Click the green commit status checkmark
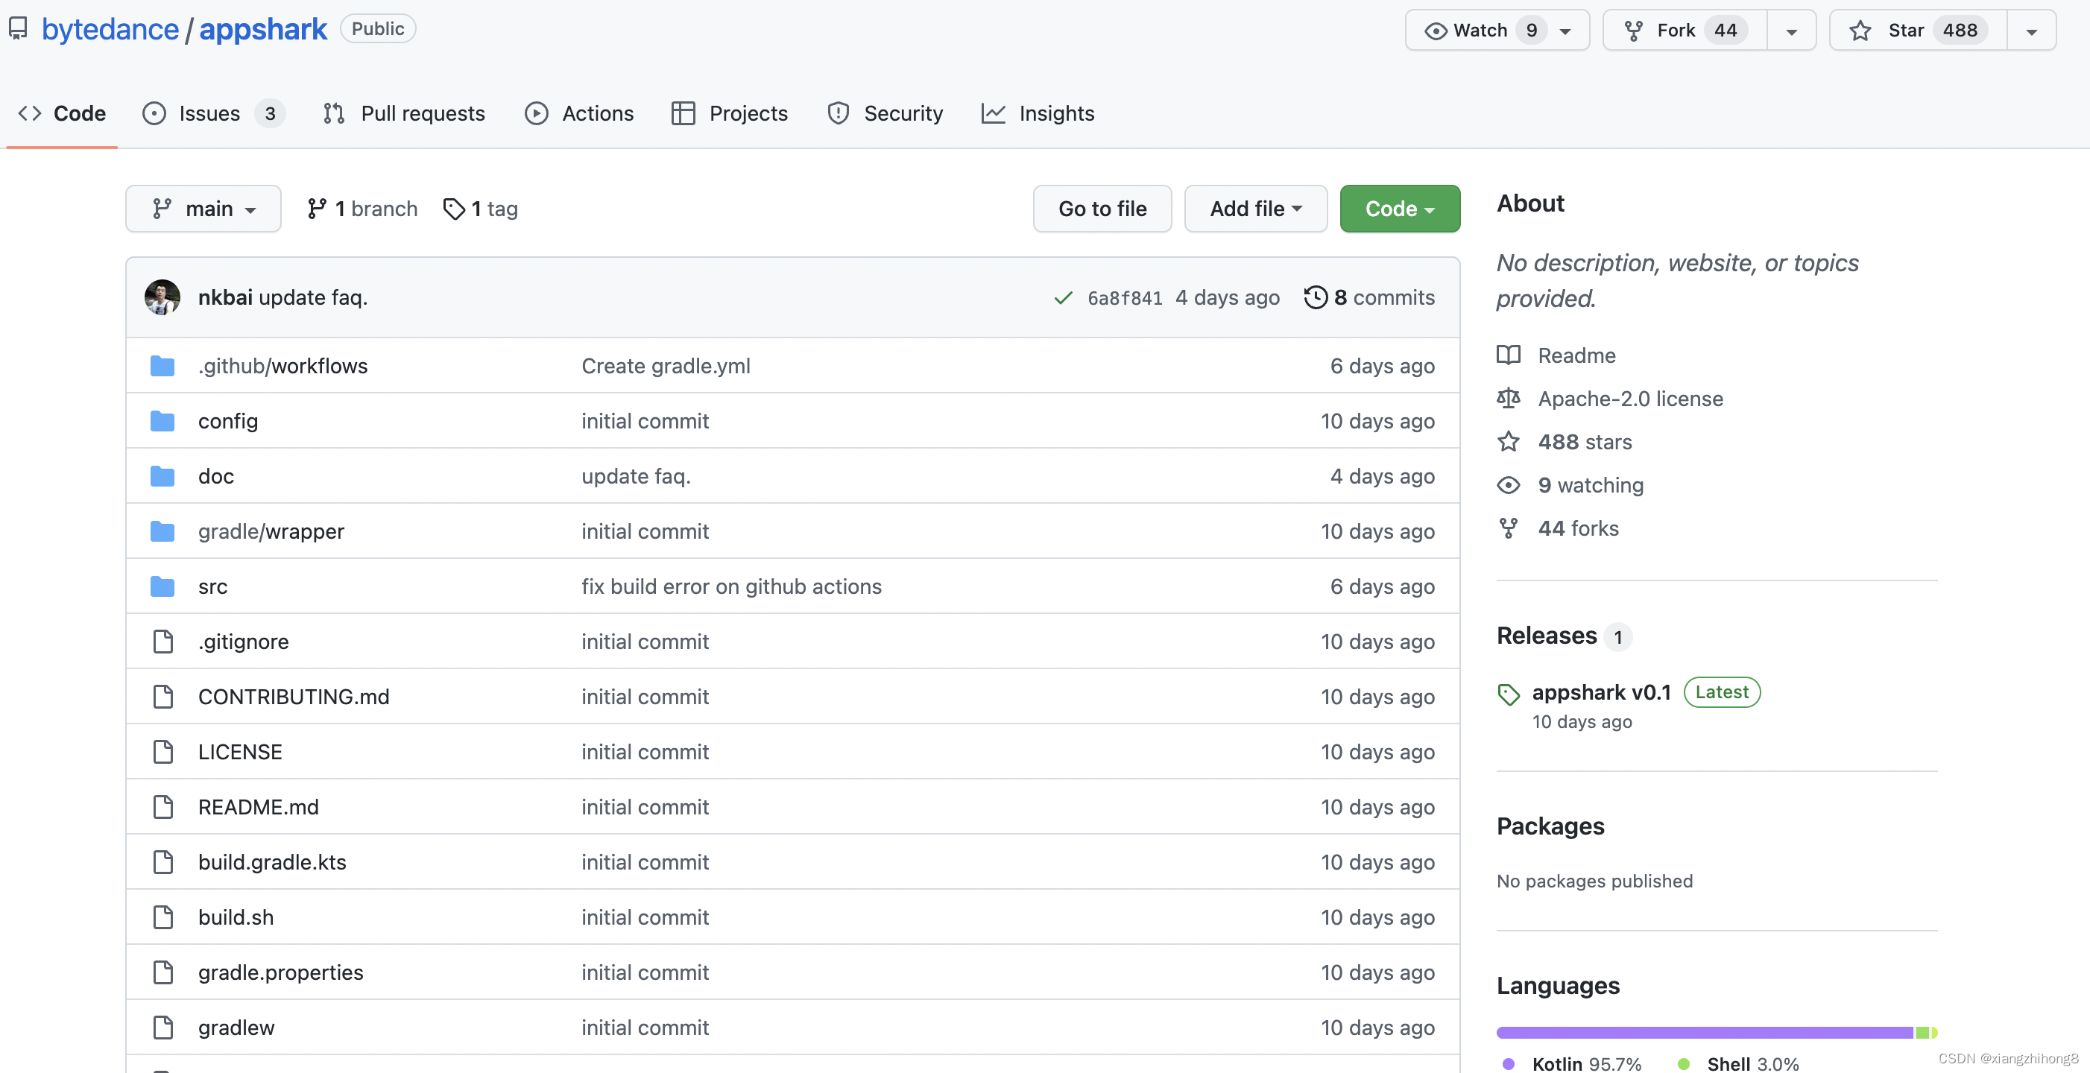 (x=1063, y=297)
